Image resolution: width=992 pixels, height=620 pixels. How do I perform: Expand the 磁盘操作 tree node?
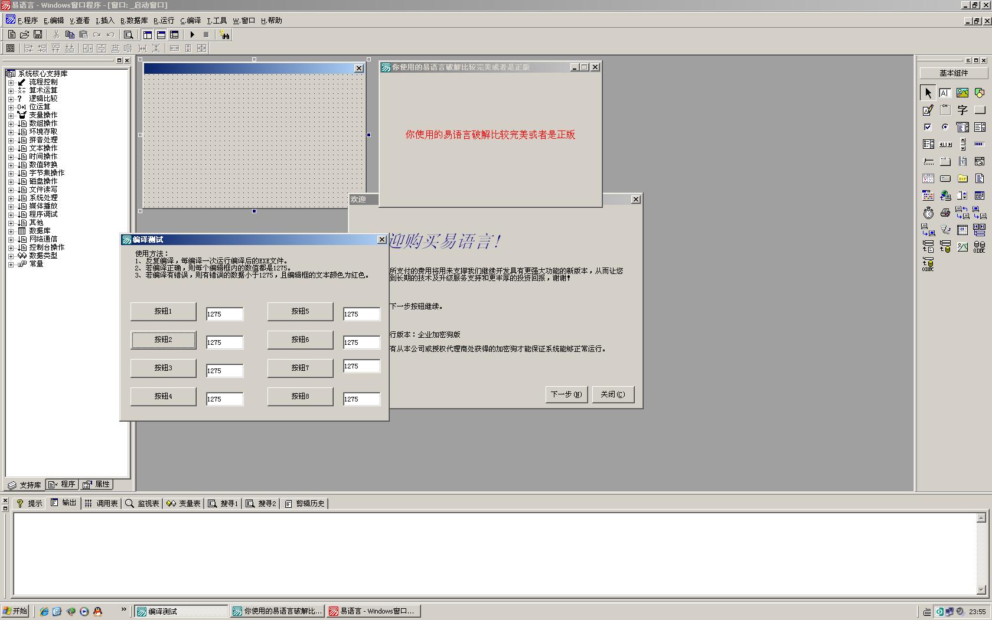tap(11, 181)
